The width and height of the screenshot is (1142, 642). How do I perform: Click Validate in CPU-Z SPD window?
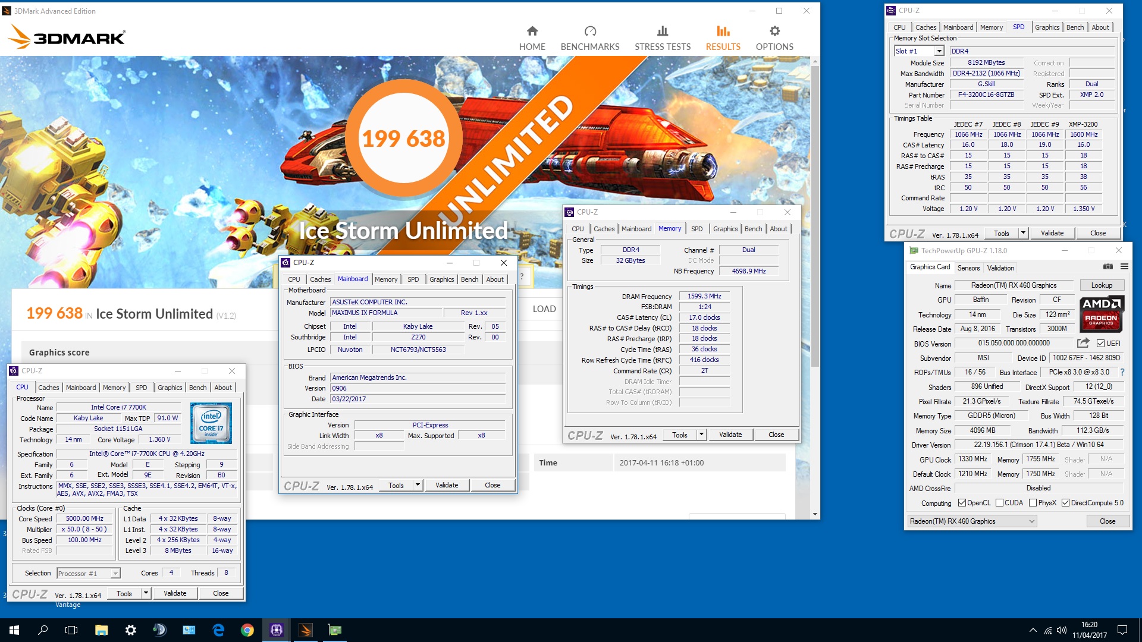tap(1052, 233)
